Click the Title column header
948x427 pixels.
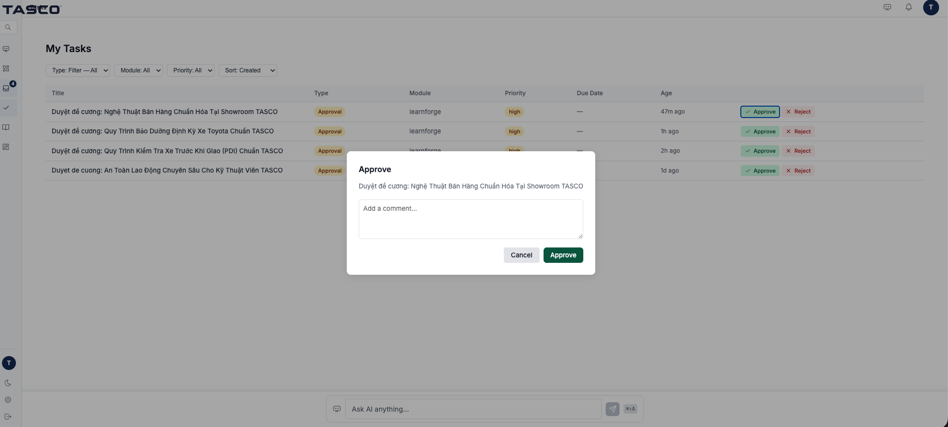click(x=58, y=93)
